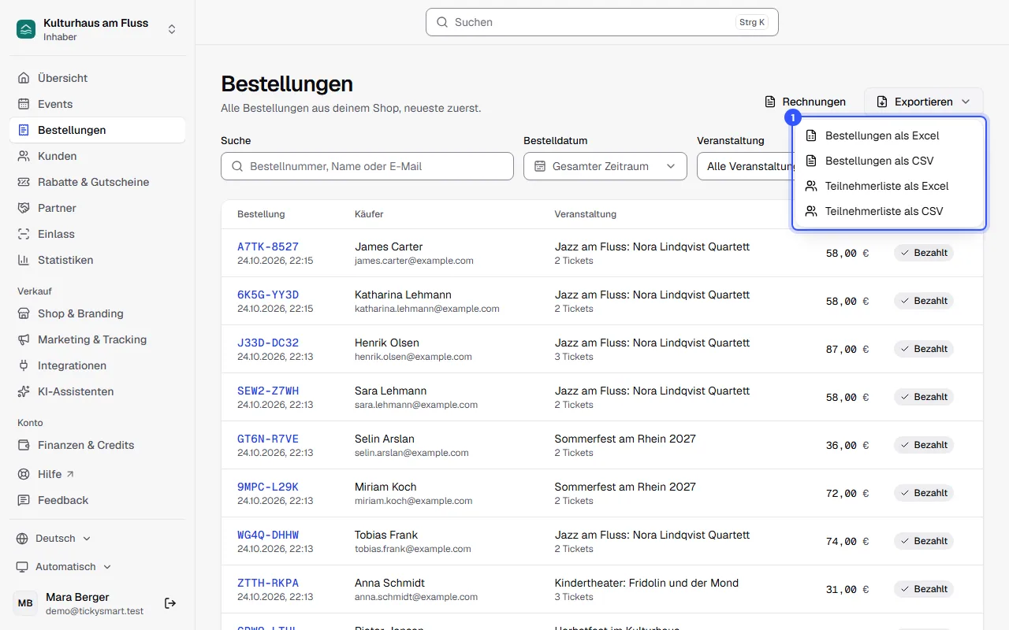The height and width of the screenshot is (630, 1009).
Task: Open the Deutsch language selector
Action: [x=54, y=539]
